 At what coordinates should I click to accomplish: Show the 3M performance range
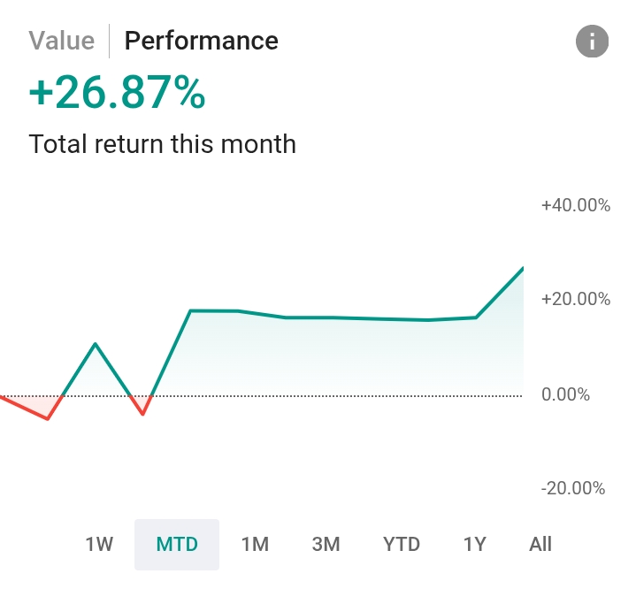(x=326, y=544)
